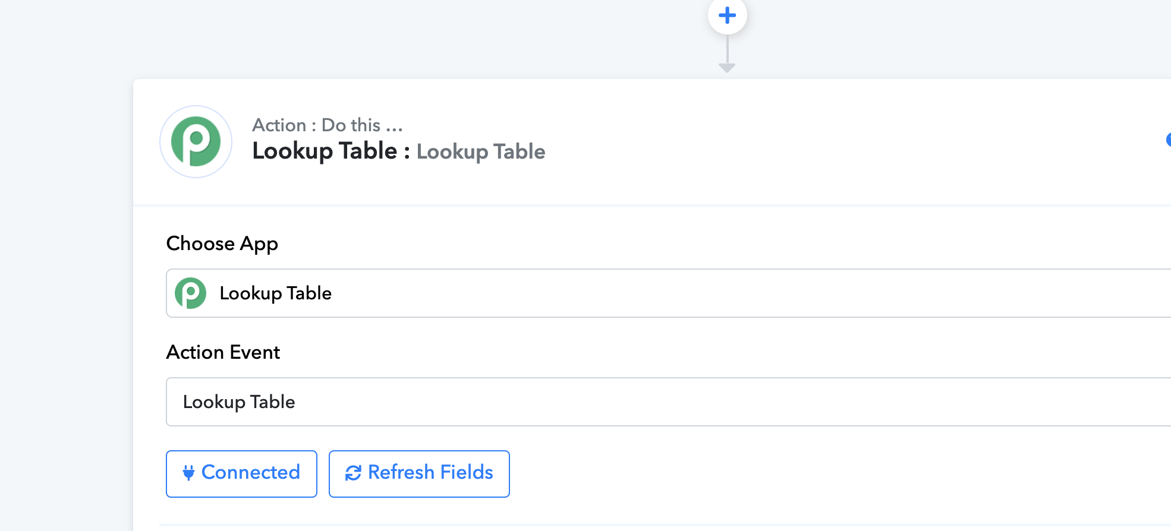Click the Refresh Fields button
The image size is (1171, 531).
click(x=419, y=473)
